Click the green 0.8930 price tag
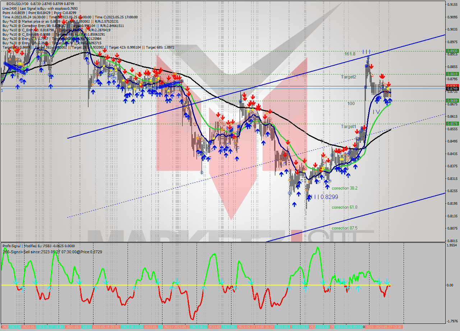Screen dimensions: 460x331 452,51
